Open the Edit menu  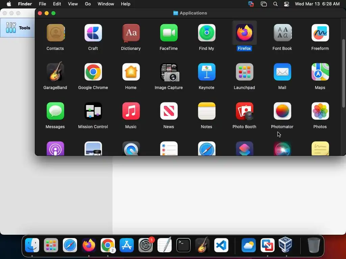click(x=57, y=4)
